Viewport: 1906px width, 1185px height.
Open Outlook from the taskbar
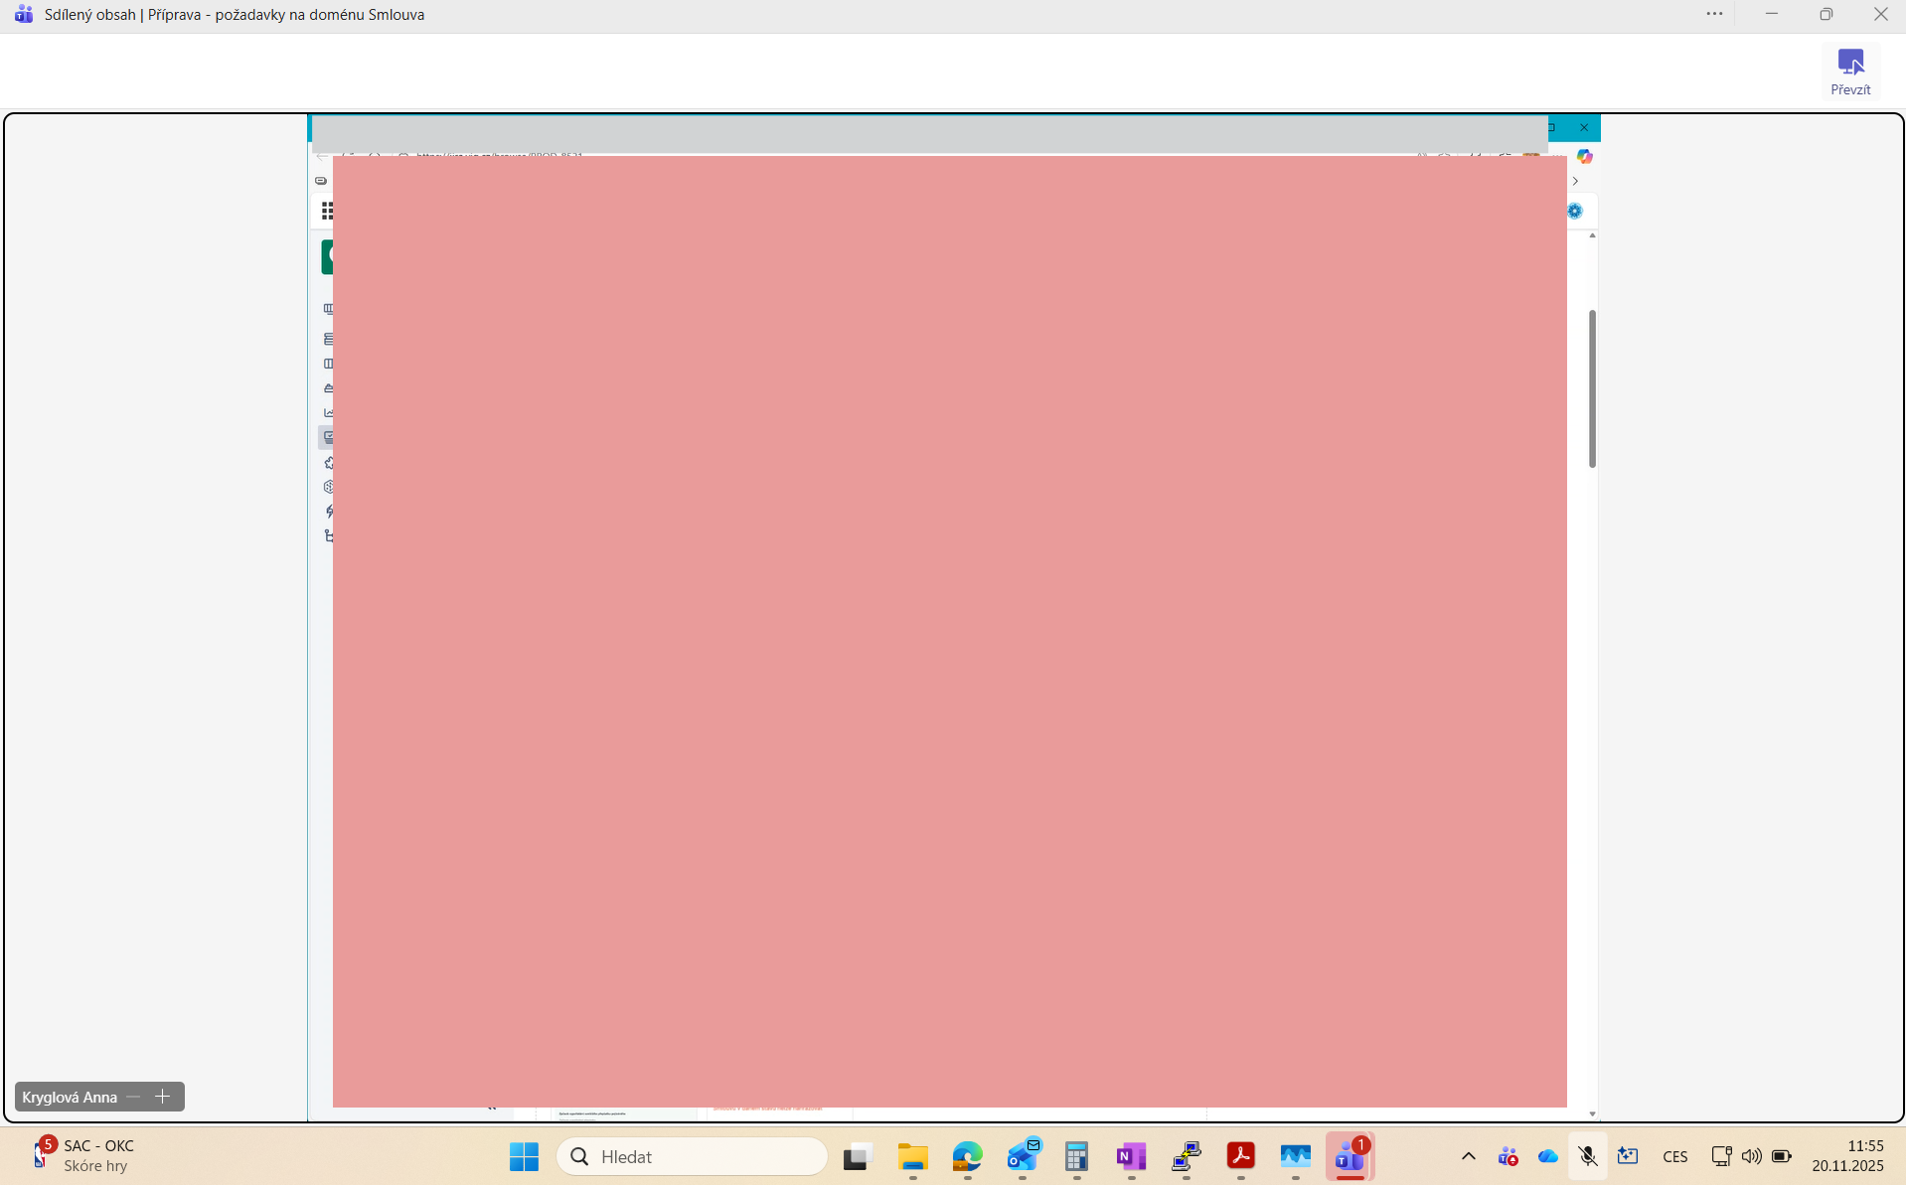pyautogui.click(x=1022, y=1156)
